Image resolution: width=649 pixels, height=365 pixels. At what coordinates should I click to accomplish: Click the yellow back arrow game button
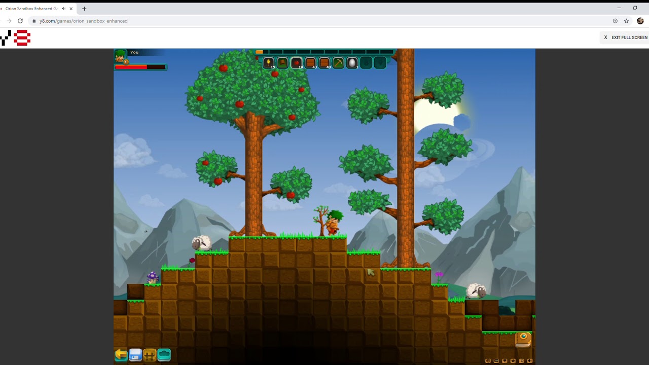[121, 355]
